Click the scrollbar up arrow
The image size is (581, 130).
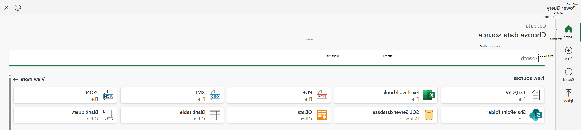pos(10,75)
